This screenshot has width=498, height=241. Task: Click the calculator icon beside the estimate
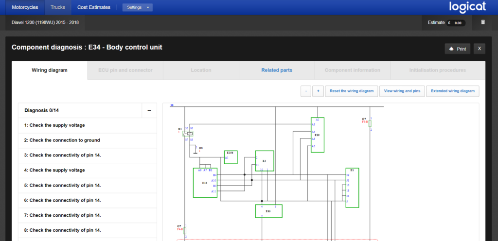click(x=482, y=22)
